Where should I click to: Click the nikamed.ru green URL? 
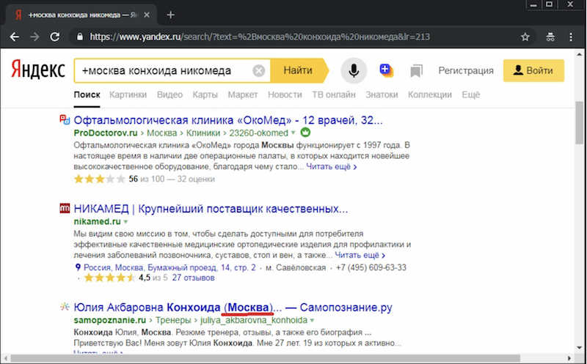coord(98,222)
